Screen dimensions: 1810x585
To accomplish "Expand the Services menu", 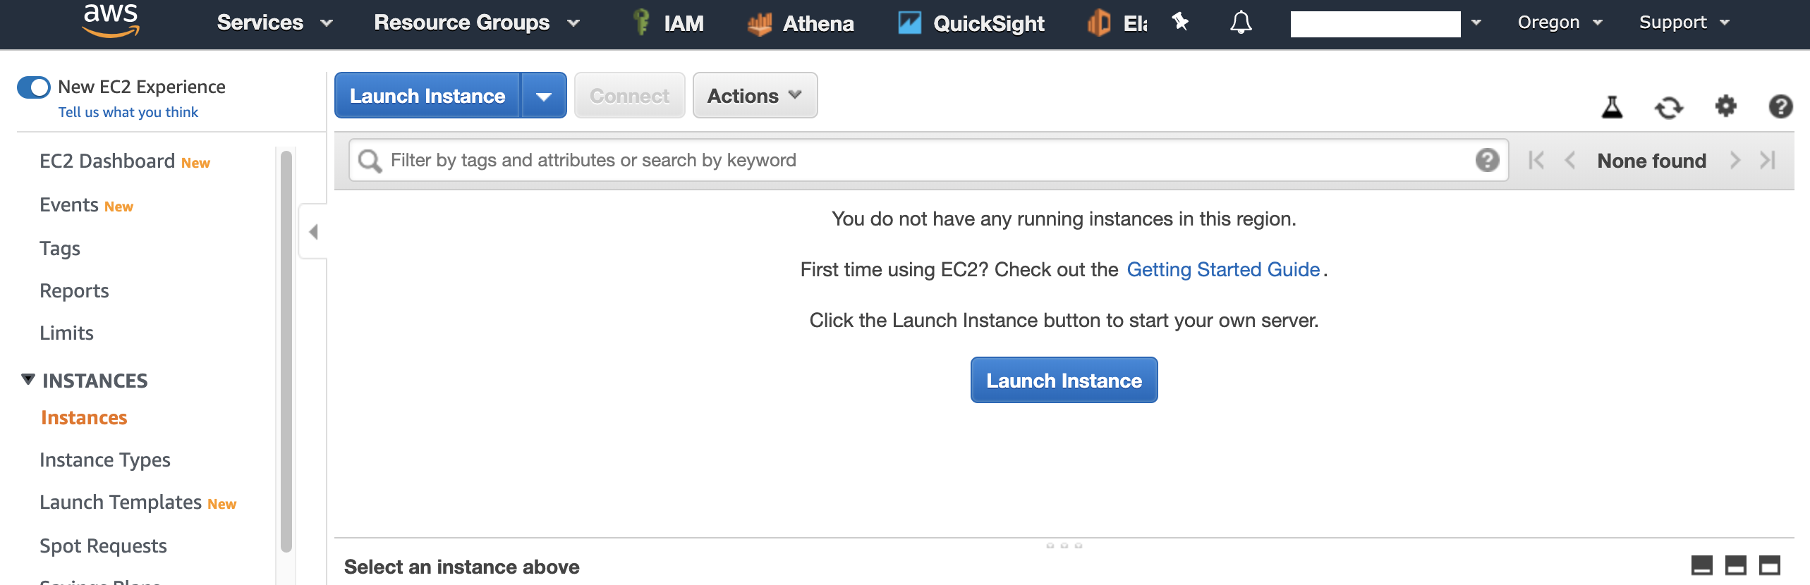I will pos(274,23).
